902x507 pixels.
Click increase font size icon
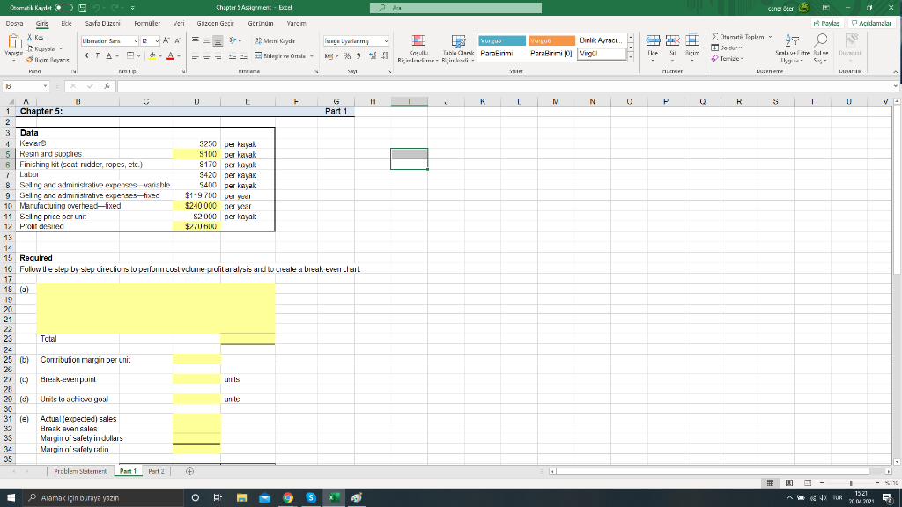(x=166, y=40)
